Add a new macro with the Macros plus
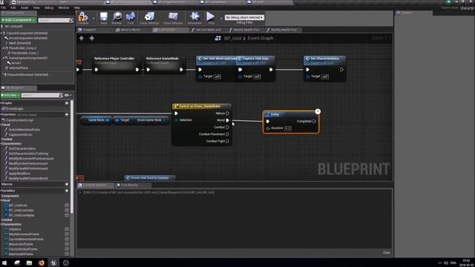 pyautogui.click(x=67, y=184)
